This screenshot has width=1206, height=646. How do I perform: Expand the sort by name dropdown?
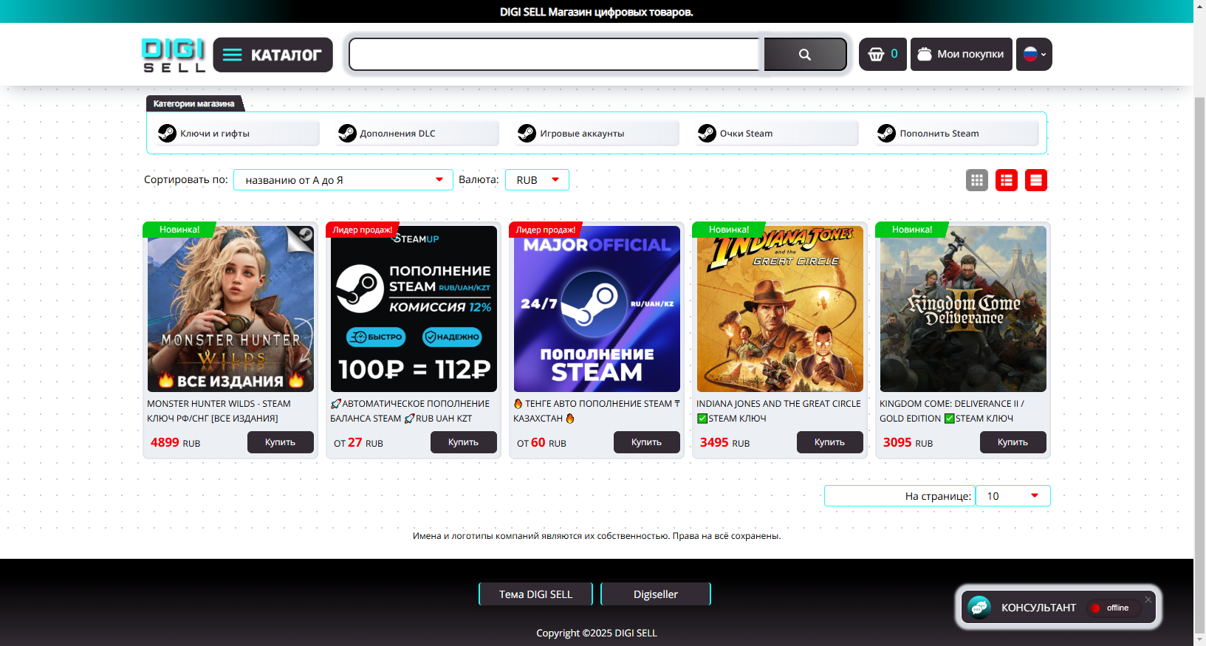[x=343, y=180]
